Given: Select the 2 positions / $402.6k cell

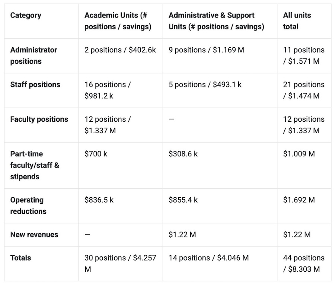Looking at the screenshot, I should coord(120,50).
